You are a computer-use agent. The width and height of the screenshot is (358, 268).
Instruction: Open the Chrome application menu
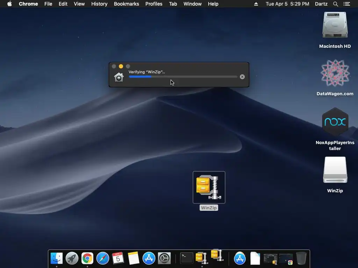pyautogui.click(x=28, y=4)
